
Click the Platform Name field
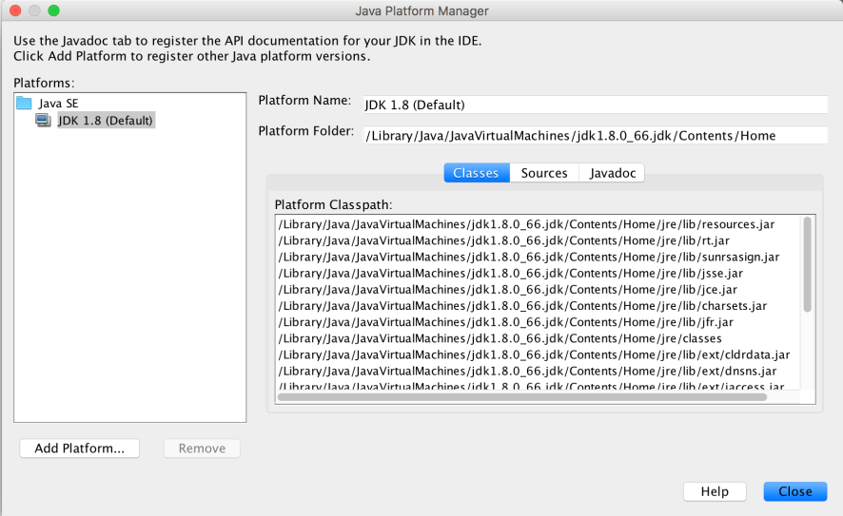pyautogui.click(x=596, y=105)
